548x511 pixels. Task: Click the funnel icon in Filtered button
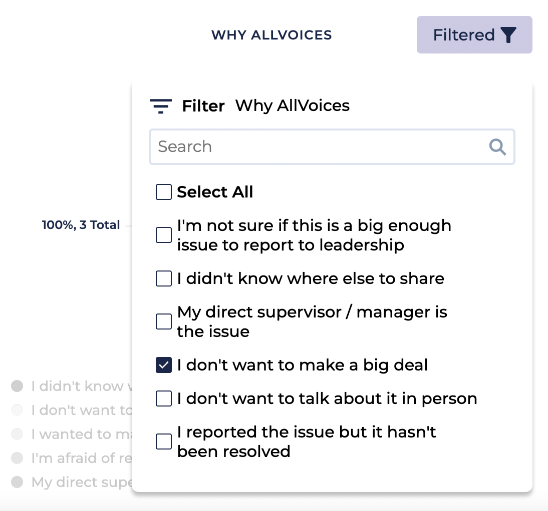click(508, 35)
